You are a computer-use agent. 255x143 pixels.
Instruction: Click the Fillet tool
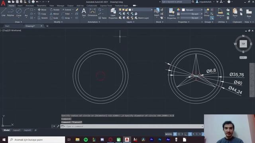tap(66, 14)
